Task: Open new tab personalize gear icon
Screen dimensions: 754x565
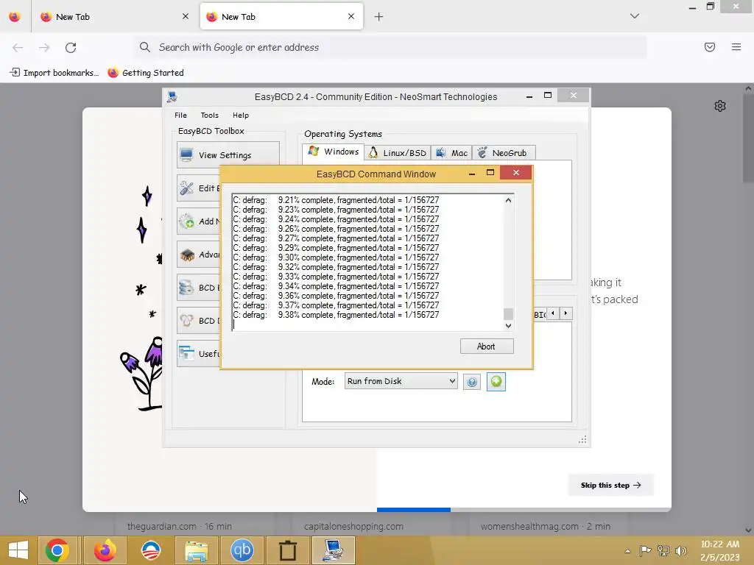Action: tap(720, 106)
